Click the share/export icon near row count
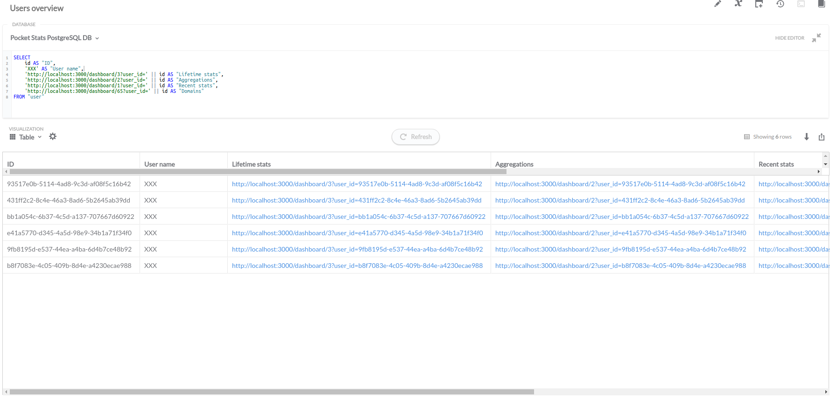The image size is (837, 400). pos(822,137)
